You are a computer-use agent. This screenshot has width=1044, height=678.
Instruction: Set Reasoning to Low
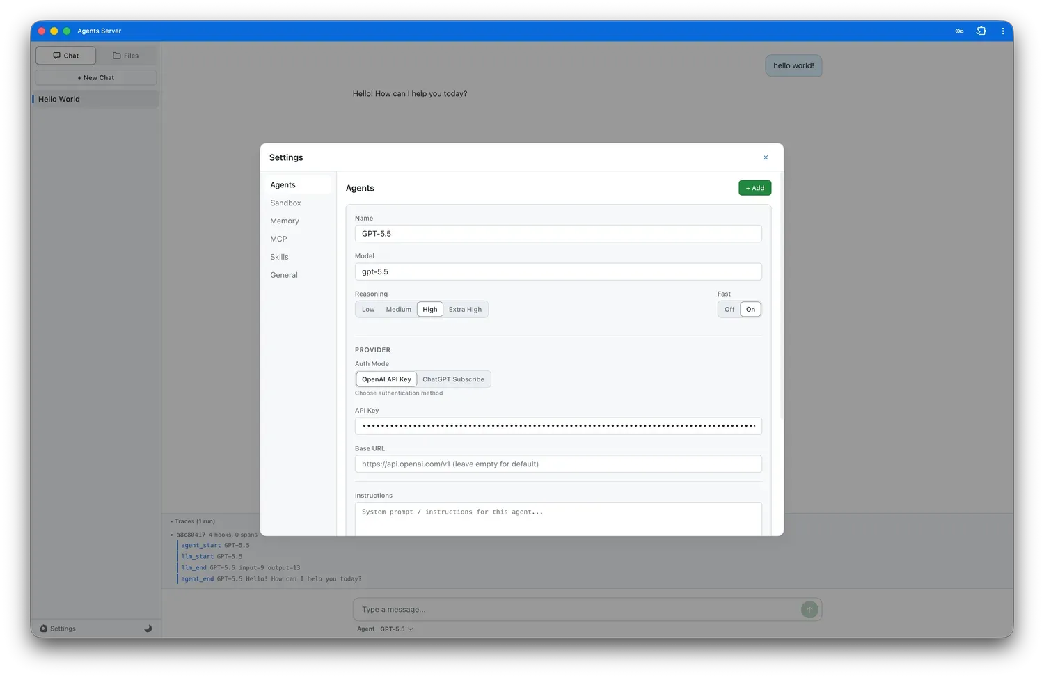[x=368, y=310]
